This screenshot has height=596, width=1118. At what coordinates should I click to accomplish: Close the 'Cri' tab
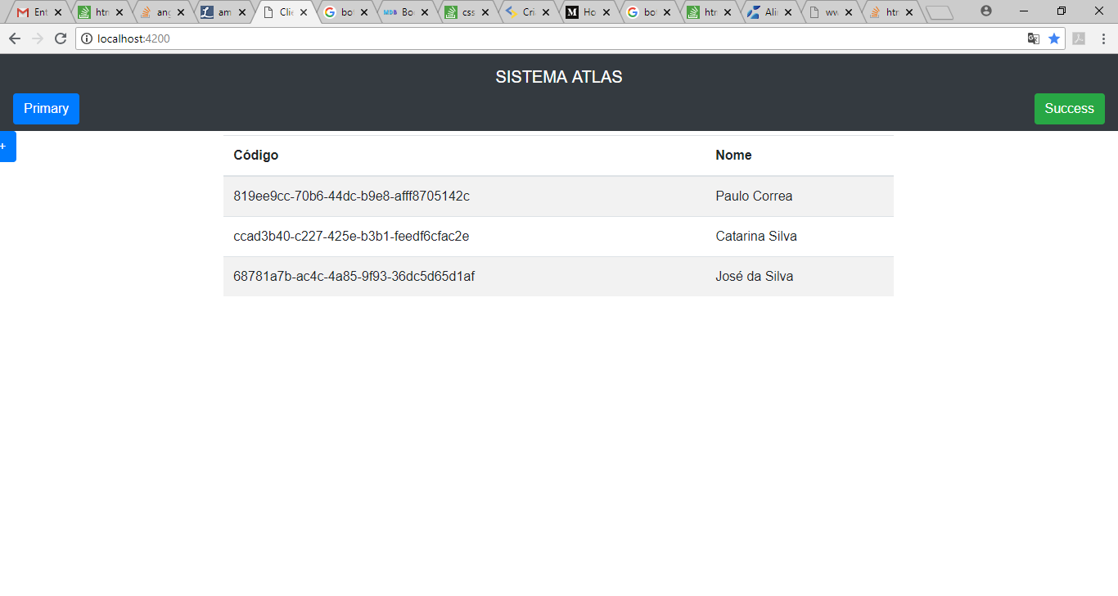(x=546, y=12)
